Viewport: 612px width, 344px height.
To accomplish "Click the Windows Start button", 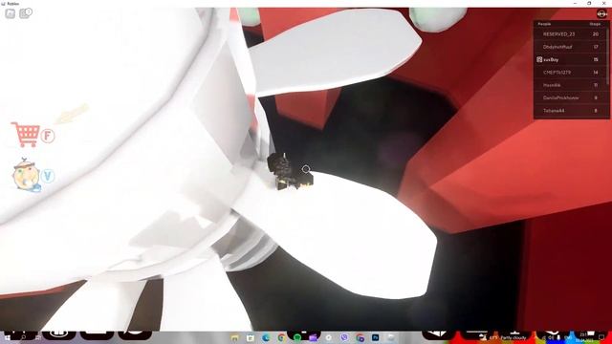I will point(7,337).
